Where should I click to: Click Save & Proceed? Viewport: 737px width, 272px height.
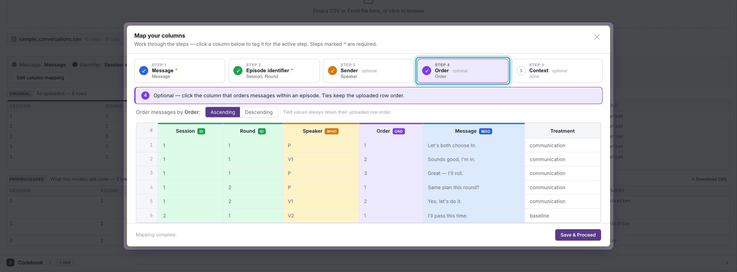(578, 235)
